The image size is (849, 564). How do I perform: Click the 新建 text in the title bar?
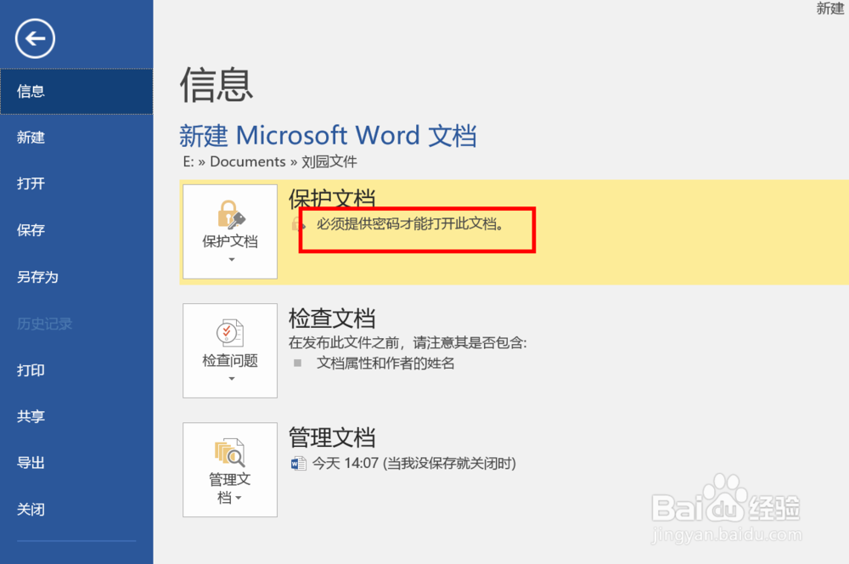click(830, 8)
